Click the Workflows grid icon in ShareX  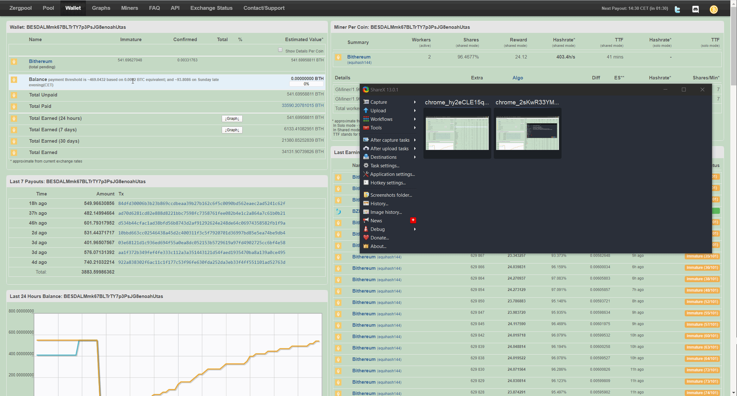click(366, 119)
